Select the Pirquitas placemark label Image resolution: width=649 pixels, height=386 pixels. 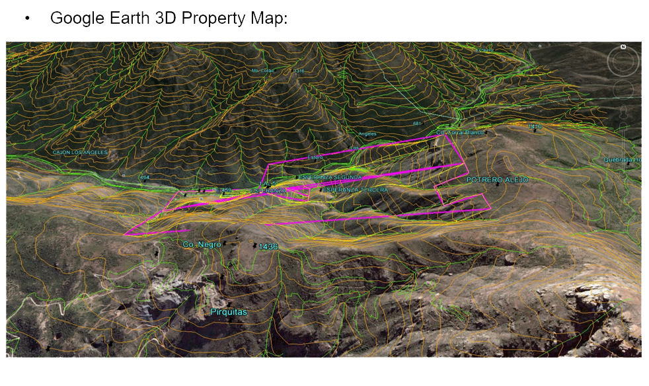pyautogui.click(x=229, y=312)
